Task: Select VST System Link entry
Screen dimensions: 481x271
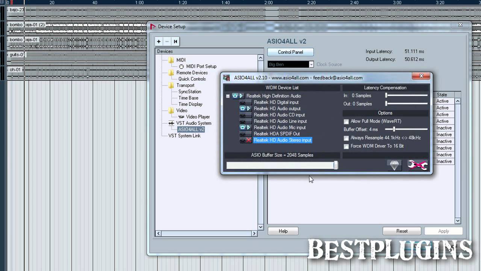Action: point(184,136)
